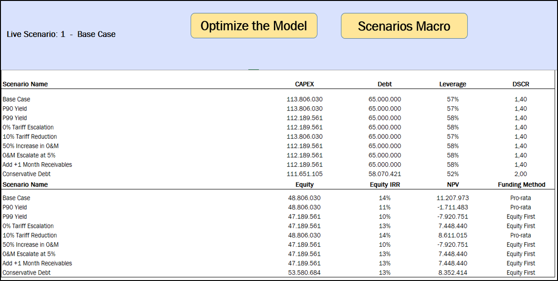
Task: Select the Funding Method column header
Action: pyautogui.click(x=520, y=184)
